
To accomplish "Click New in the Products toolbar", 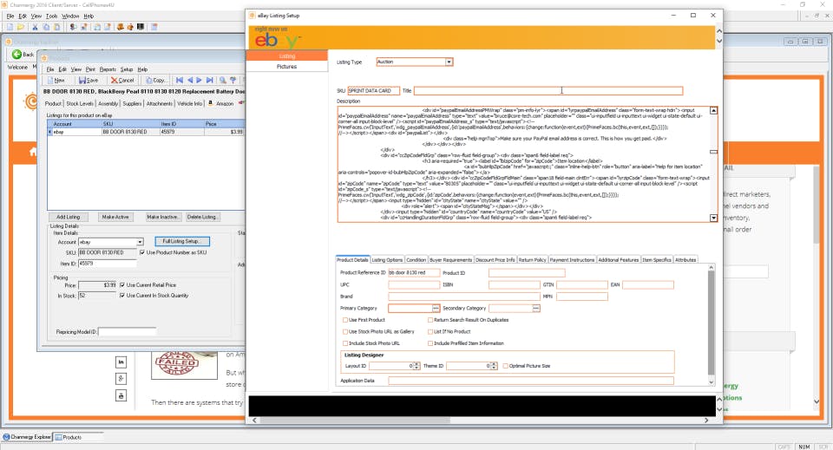I will click(56, 80).
